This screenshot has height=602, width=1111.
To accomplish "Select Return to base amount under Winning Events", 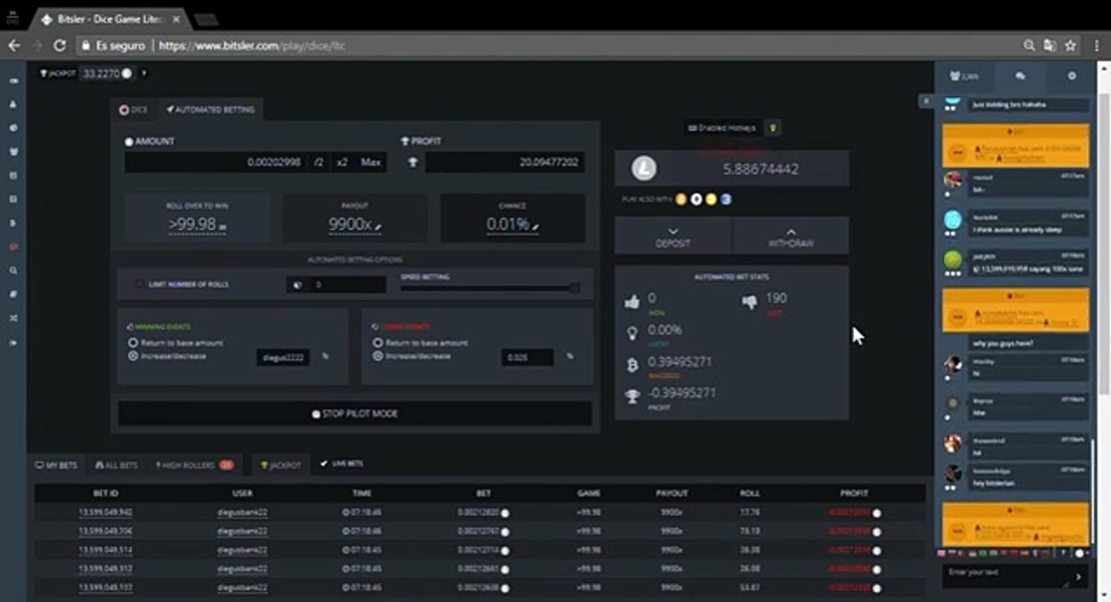I will [x=133, y=343].
